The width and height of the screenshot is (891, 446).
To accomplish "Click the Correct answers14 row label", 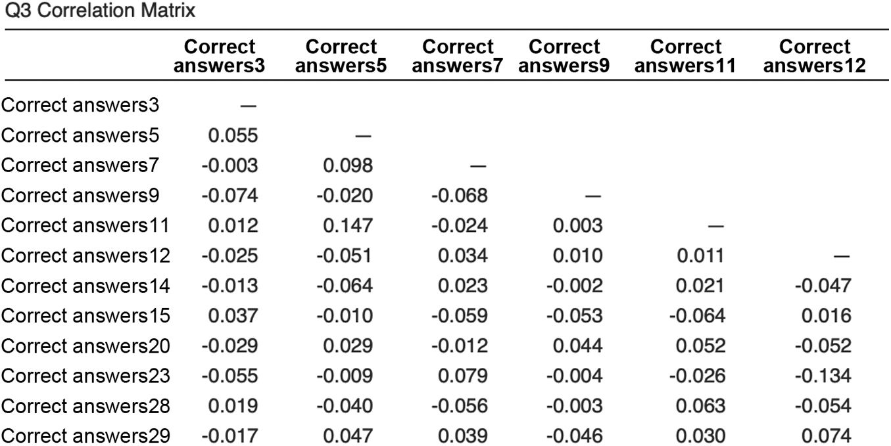I will (x=85, y=286).
